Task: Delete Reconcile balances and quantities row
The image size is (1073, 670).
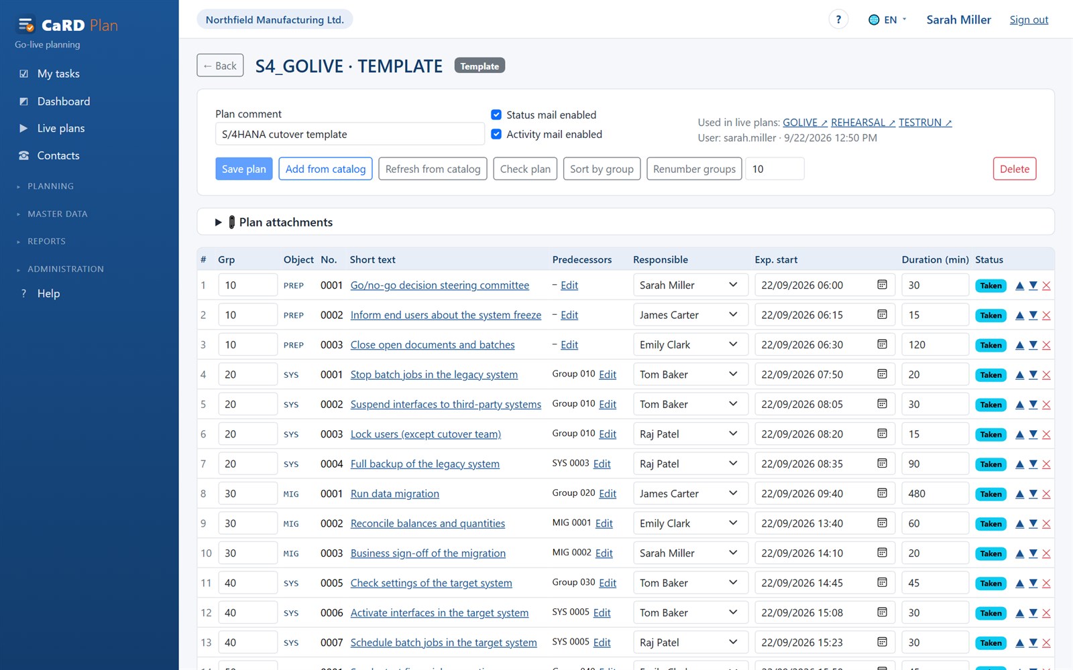Action: [1046, 524]
